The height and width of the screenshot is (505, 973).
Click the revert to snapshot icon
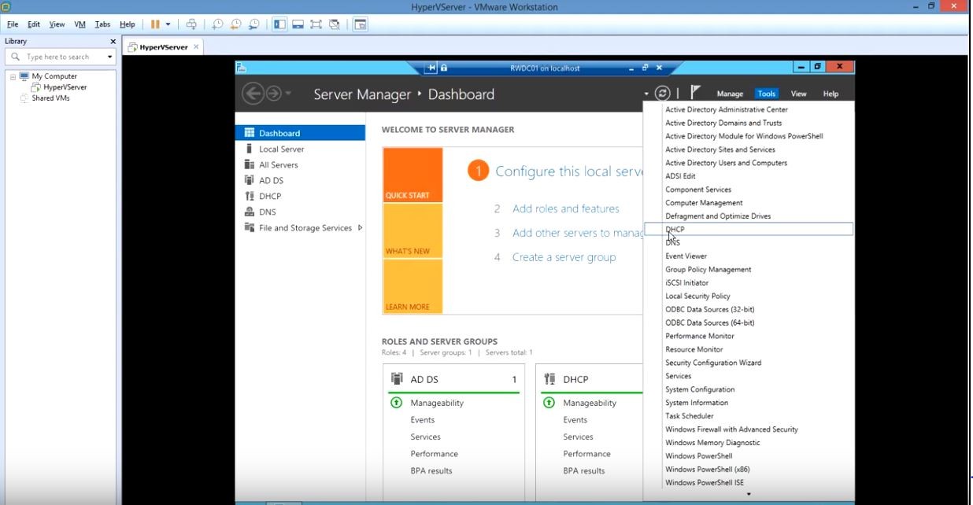pyautogui.click(x=235, y=24)
